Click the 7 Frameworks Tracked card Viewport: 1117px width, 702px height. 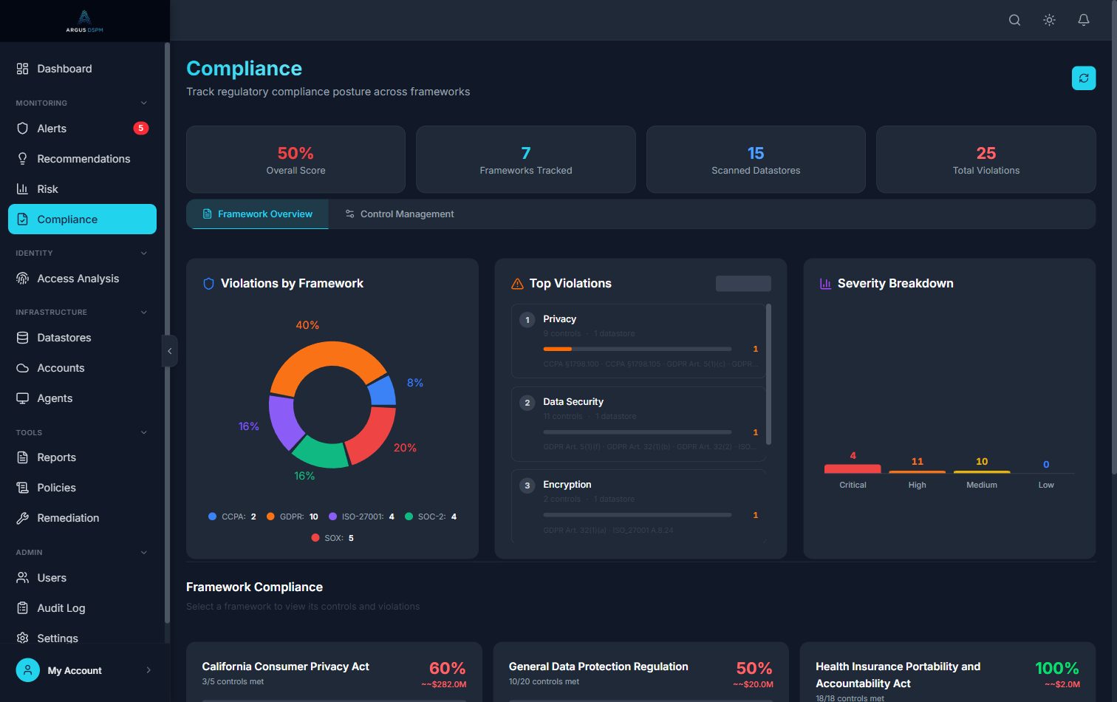pyautogui.click(x=526, y=160)
